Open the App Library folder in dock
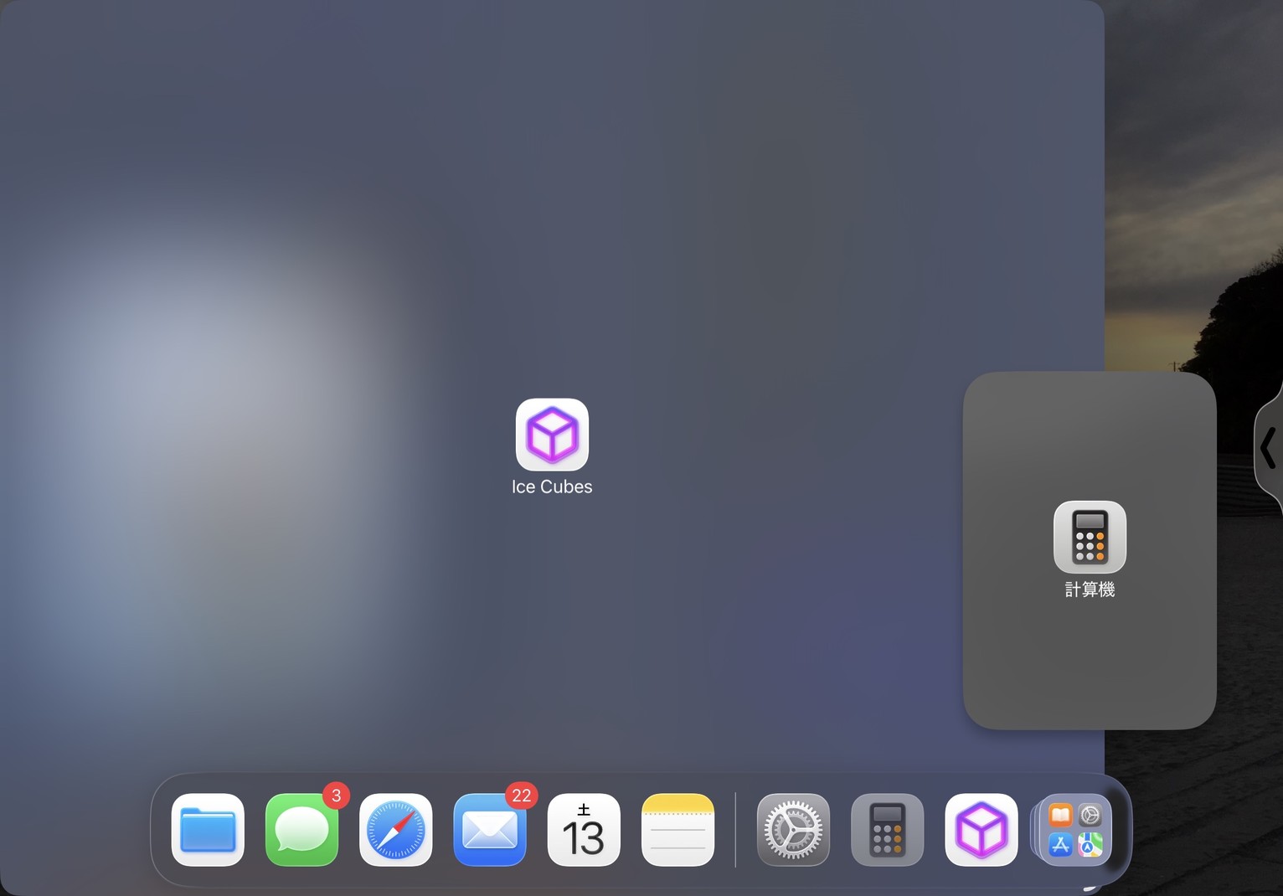 (1075, 830)
